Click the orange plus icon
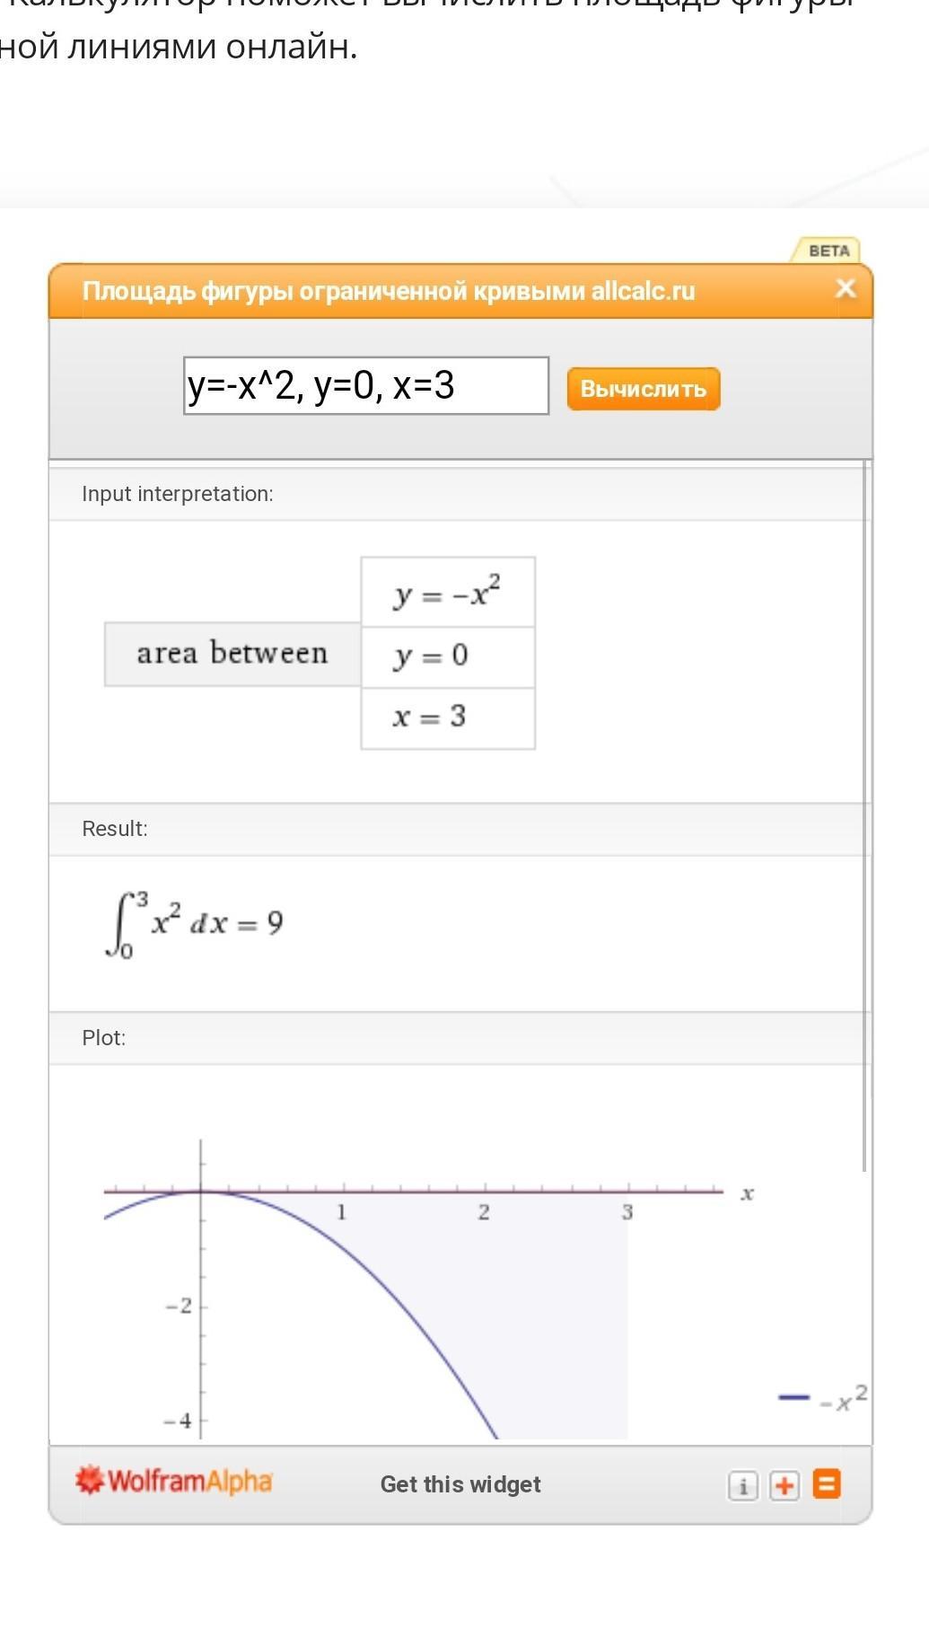The image size is (929, 1628). (784, 1485)
